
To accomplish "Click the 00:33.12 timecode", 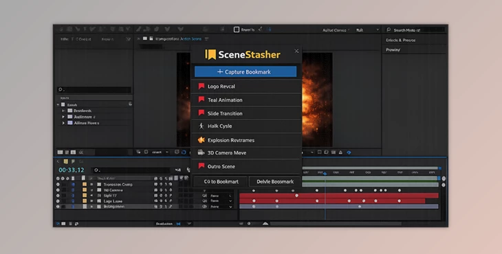I will [71, 170].
